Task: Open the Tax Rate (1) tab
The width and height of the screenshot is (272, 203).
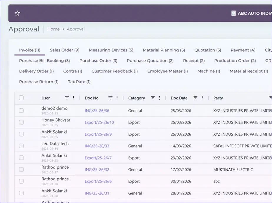Action: pyautogui.click(x=79, y=82)
